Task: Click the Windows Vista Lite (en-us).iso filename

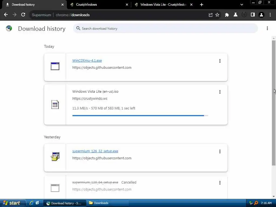Action: [x=95, y=92]
